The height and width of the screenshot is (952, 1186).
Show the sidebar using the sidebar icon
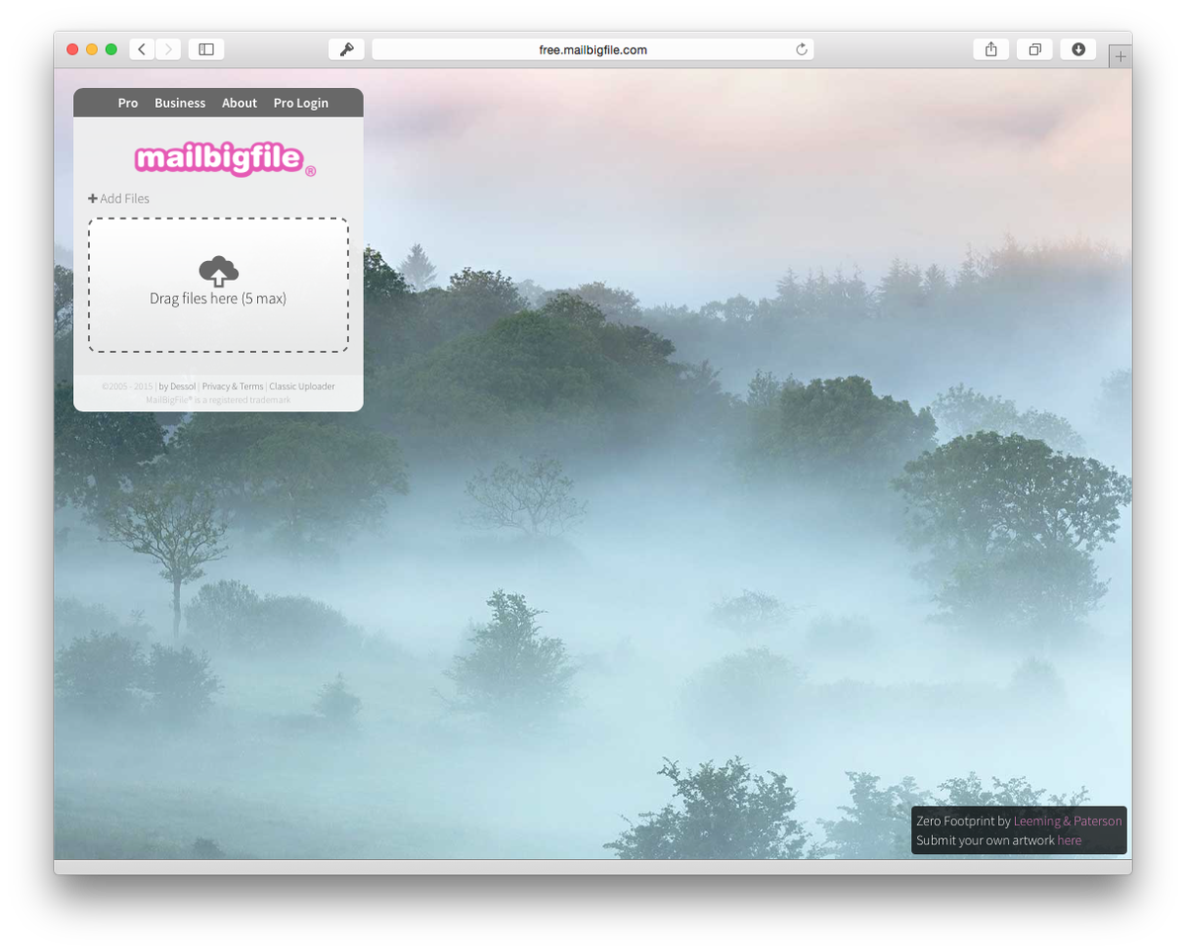(x=206, y=48)
